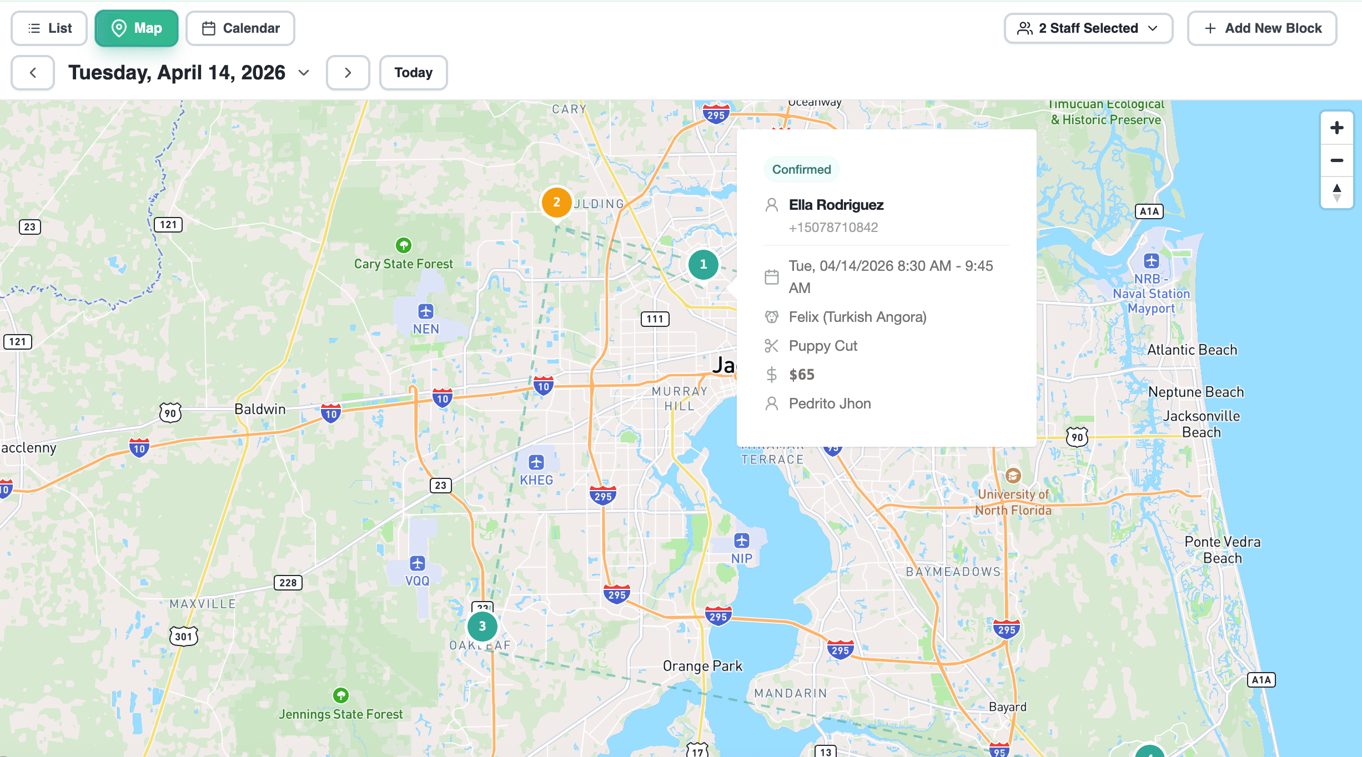Click the Cary State Forest park icon
Viewport: 1362px width, 757px height.
pos(404,245)
